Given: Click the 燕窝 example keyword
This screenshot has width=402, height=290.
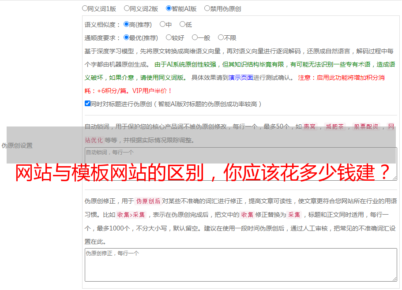Looking at the screenshot, I should [309, 126].
